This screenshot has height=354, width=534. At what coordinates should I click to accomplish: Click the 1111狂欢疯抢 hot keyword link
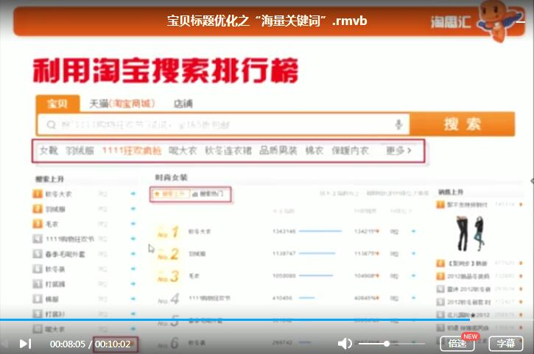point(130,151)
